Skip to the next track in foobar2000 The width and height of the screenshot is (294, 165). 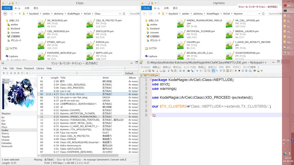point(19,73)
